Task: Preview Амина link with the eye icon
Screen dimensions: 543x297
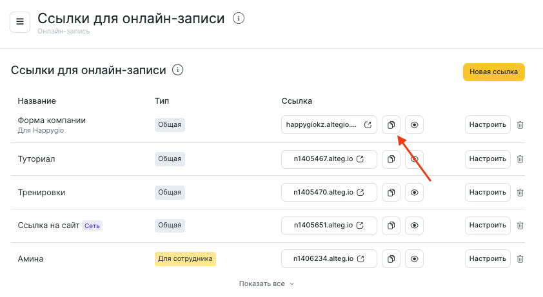Action: tap(415, 259)
